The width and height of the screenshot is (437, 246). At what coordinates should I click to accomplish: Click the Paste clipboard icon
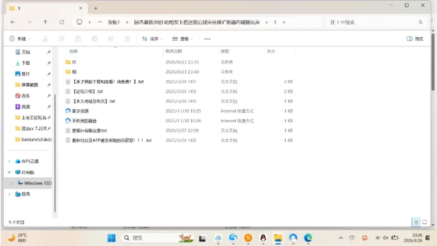(x=78, y=39)
